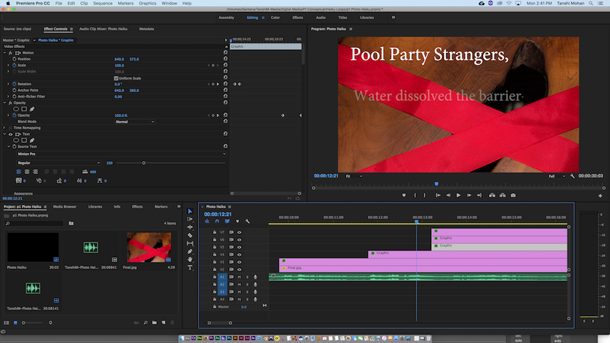Open Sequence menu
Viewport: 610px width, 343px height.
click(103, 3)
